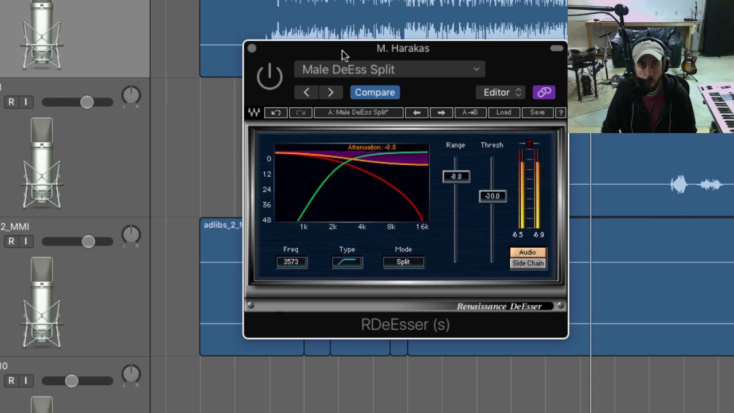734x413 pixels.
Task: Open the Editor view dropdown
Action: coord(502,92)
